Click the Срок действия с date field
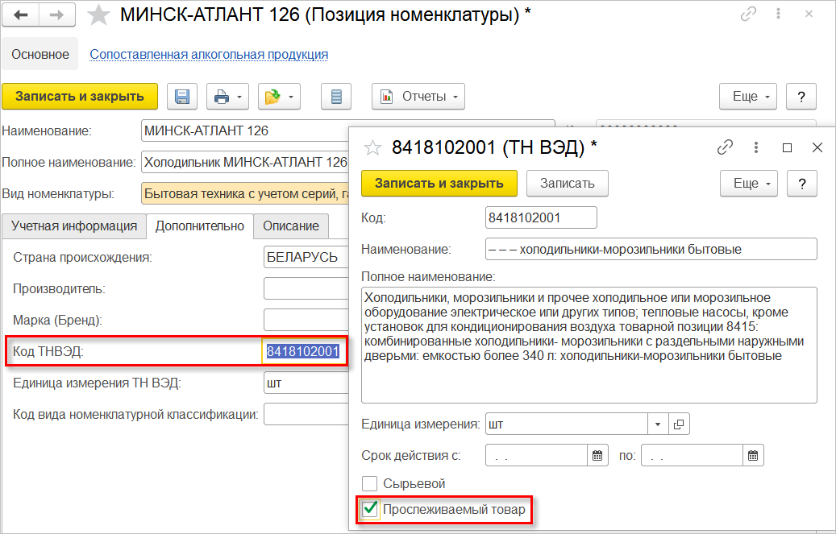Screen dimensions: 836x534 click(537, 456)
